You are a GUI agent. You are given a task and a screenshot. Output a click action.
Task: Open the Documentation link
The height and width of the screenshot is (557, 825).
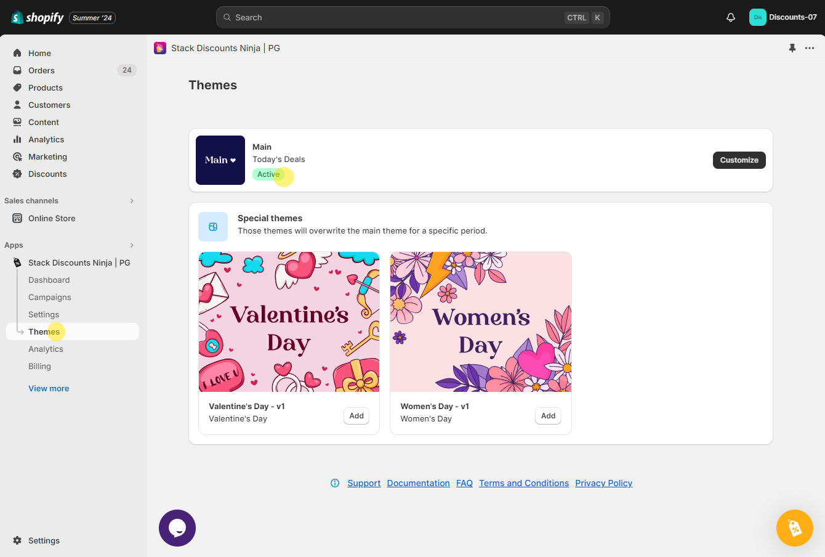[418, 483]
